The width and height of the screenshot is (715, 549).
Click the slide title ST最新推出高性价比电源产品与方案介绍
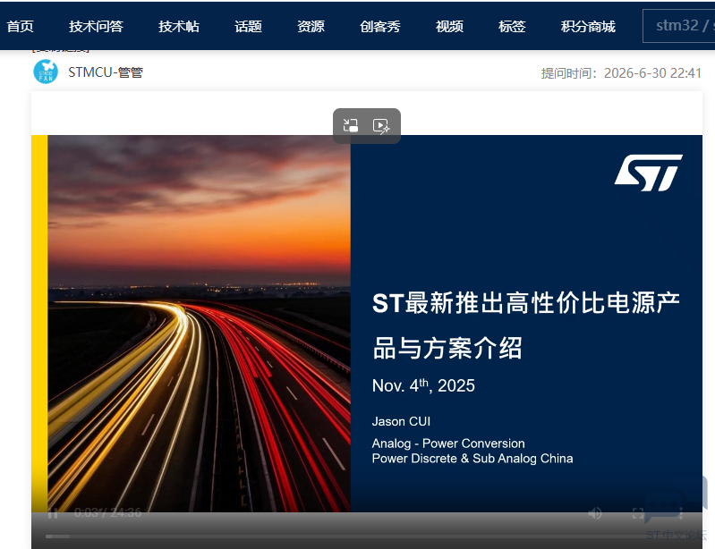[526, 325]
